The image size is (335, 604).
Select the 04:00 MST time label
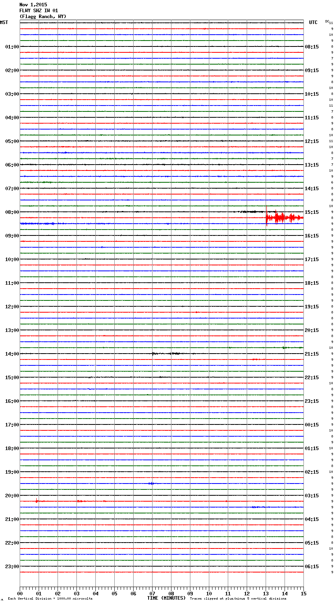click(12, 118)
